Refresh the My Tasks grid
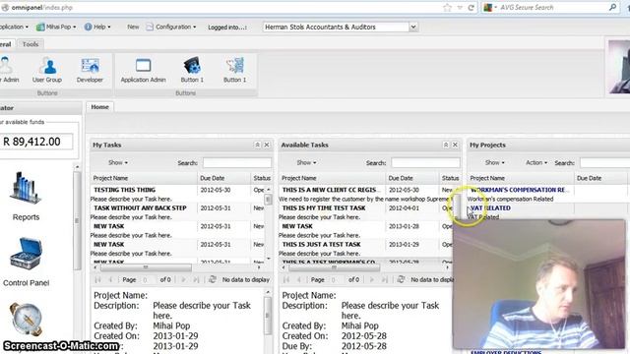The height and width of the screenshot is (354, 630). pos(213,279)
